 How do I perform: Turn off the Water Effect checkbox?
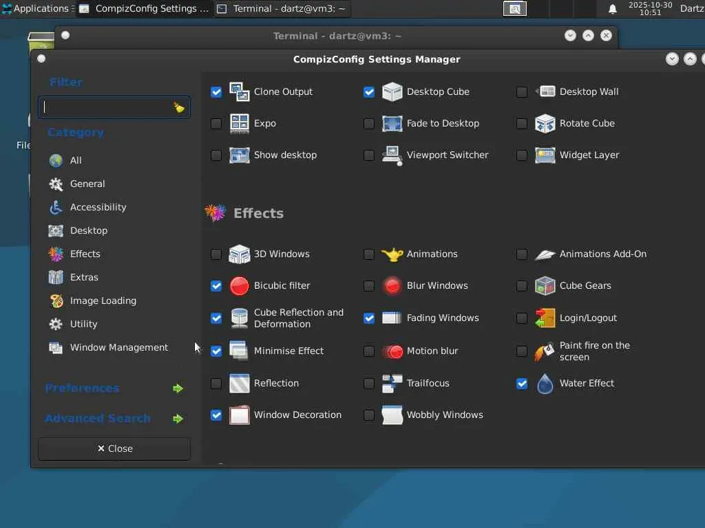[x=522, y=384]
